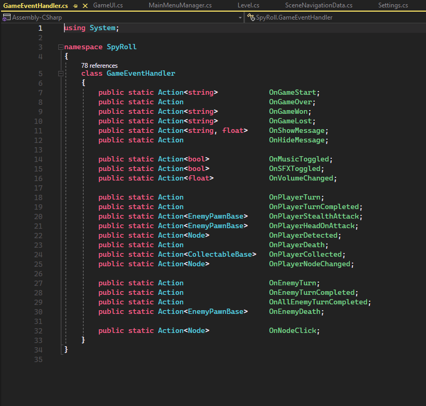426x406 pixels.
Task: Click the Assembly-CSharp project icon
Action: coord(6,17)
